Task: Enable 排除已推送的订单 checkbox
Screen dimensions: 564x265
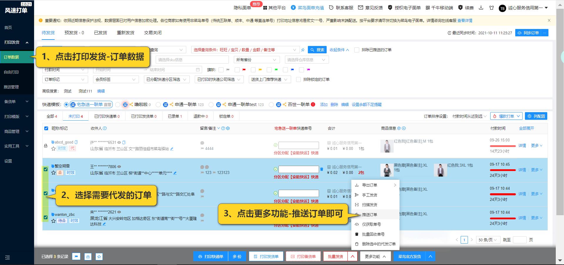Action: coord(356,50)
